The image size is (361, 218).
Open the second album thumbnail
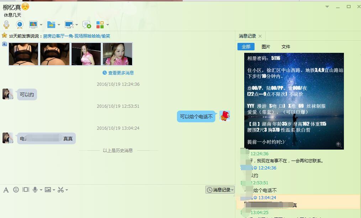(55, 54)
